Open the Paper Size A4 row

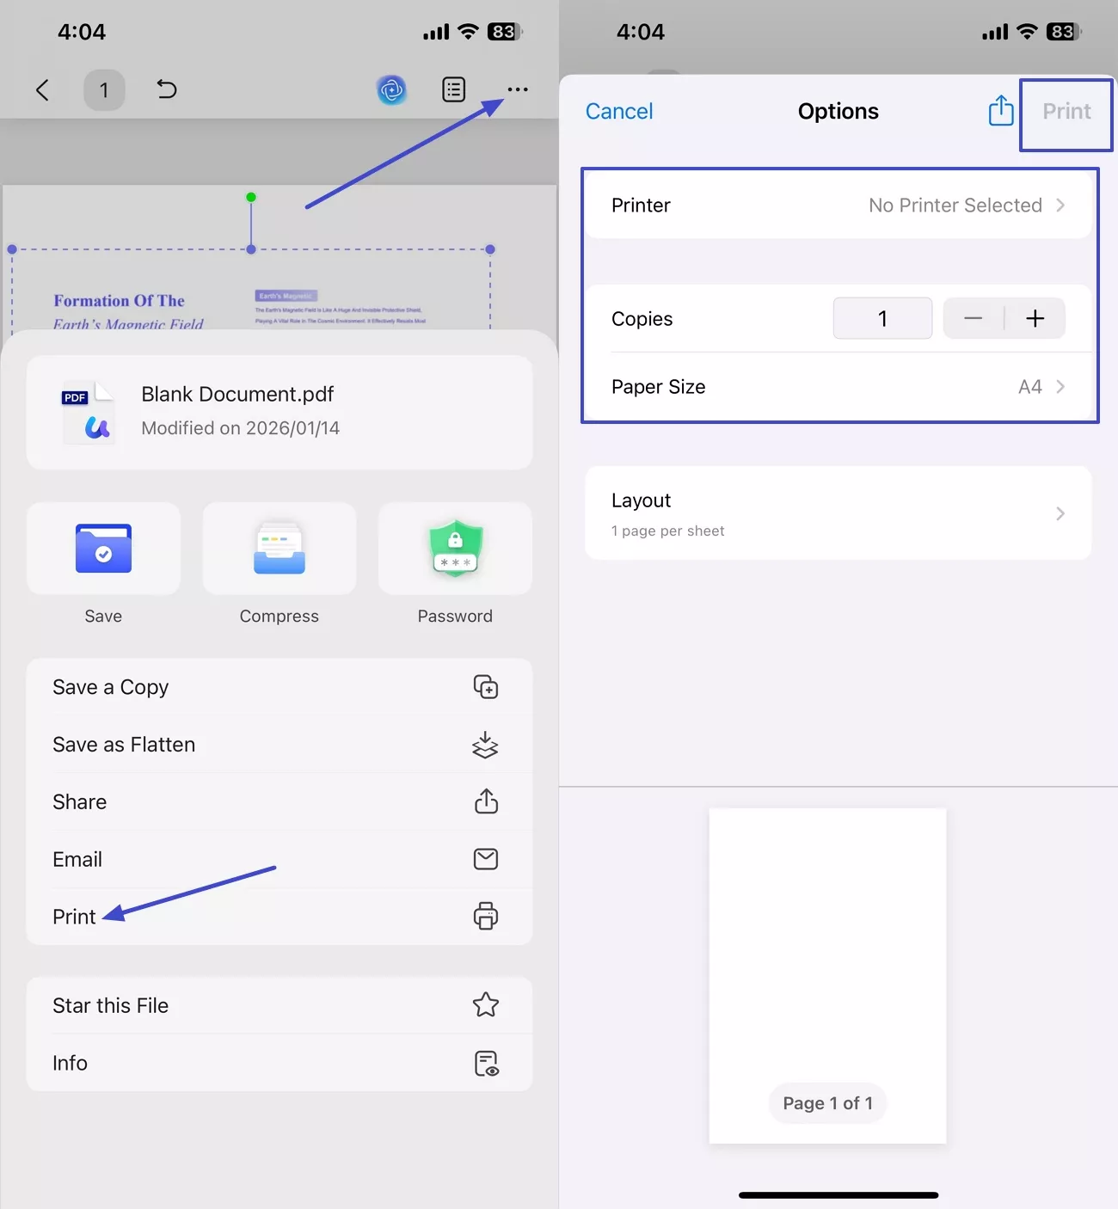[x=838, y=387]
